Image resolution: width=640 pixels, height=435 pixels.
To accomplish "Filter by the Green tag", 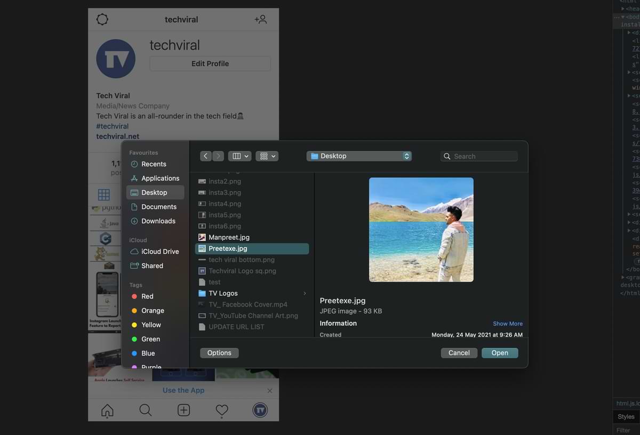I will pyautogui.click(x=155, y=339).
